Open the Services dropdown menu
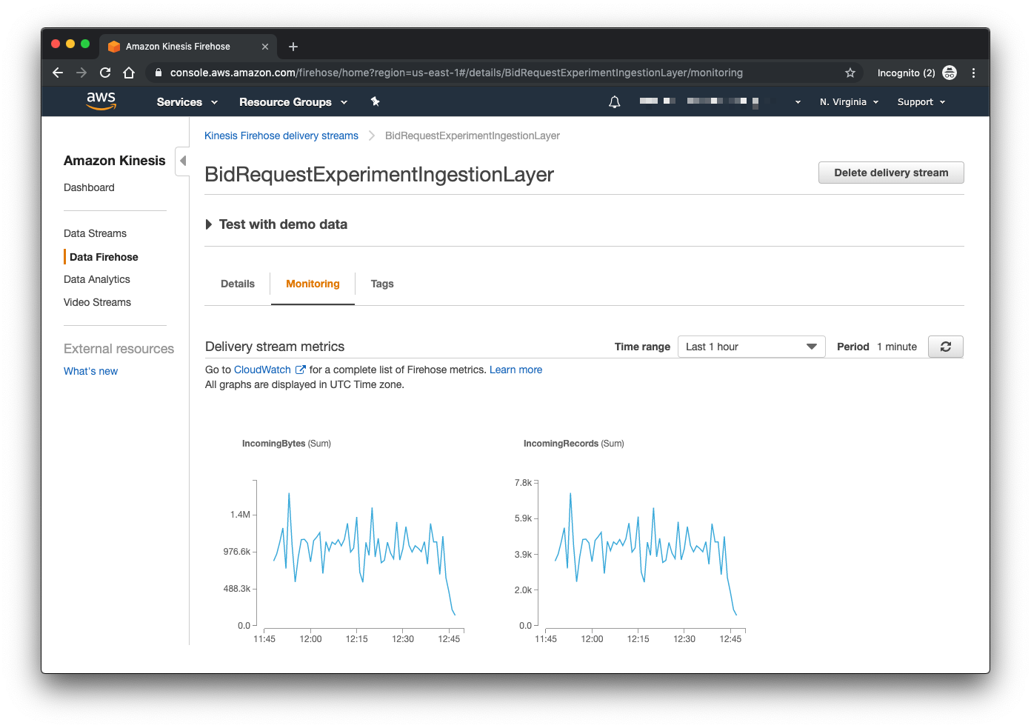The height and width of the screenshot is (728, 1031). click(x=187, y=102)
